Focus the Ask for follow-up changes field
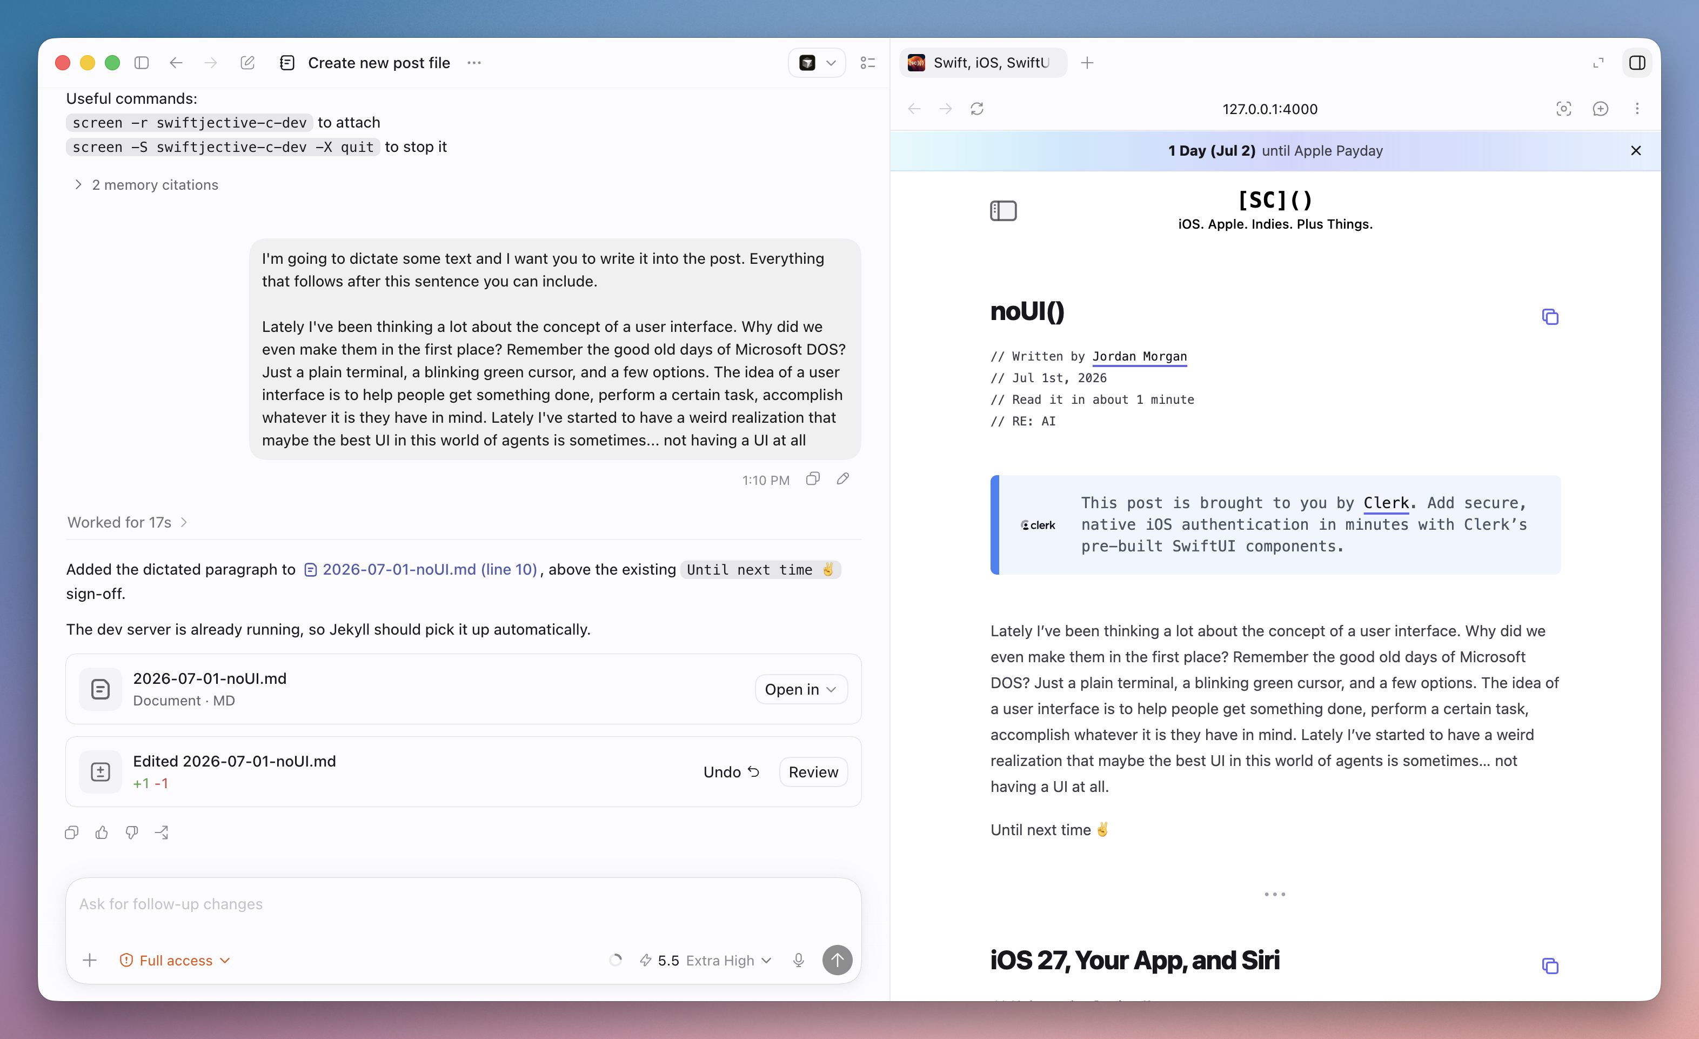 463,904
